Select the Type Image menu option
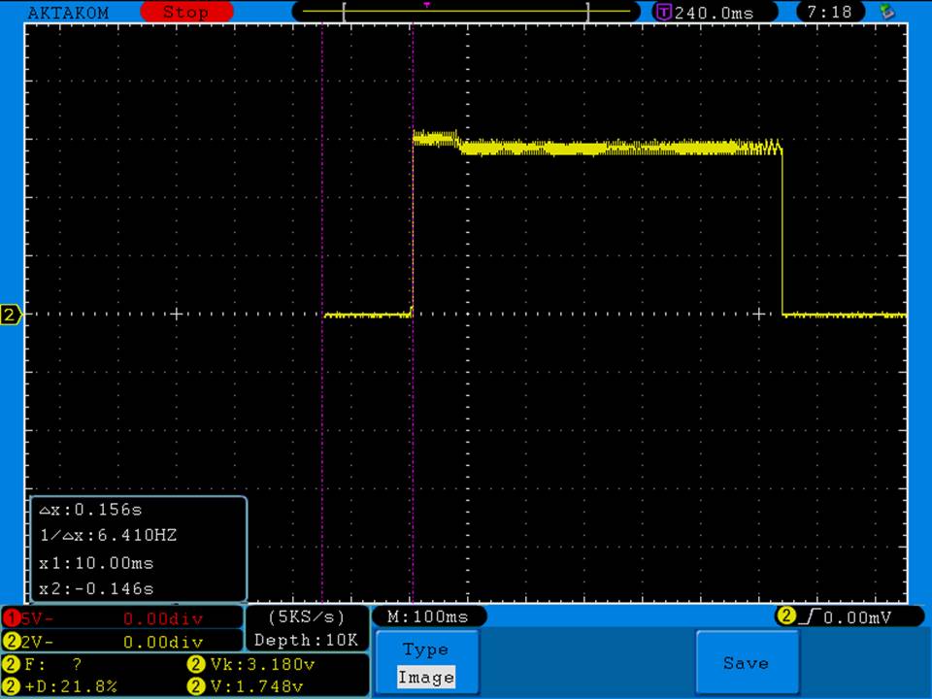Viewport: 932px width, 699px height. click(426, 663)
